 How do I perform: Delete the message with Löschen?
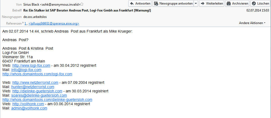(261, 3)
